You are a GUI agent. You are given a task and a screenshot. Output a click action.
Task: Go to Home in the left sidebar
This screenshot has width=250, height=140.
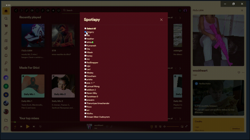[6, 11]
